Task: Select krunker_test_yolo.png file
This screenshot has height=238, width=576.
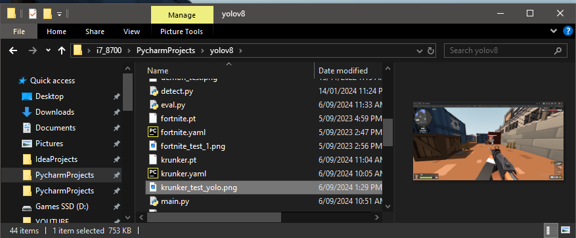Action: tap(264, 188)
